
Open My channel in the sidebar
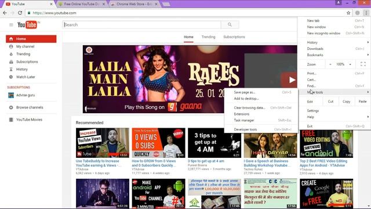tap(25, 46)
